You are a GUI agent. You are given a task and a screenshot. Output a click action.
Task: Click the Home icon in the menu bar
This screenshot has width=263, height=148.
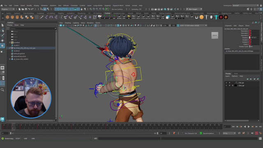point(2,5)
